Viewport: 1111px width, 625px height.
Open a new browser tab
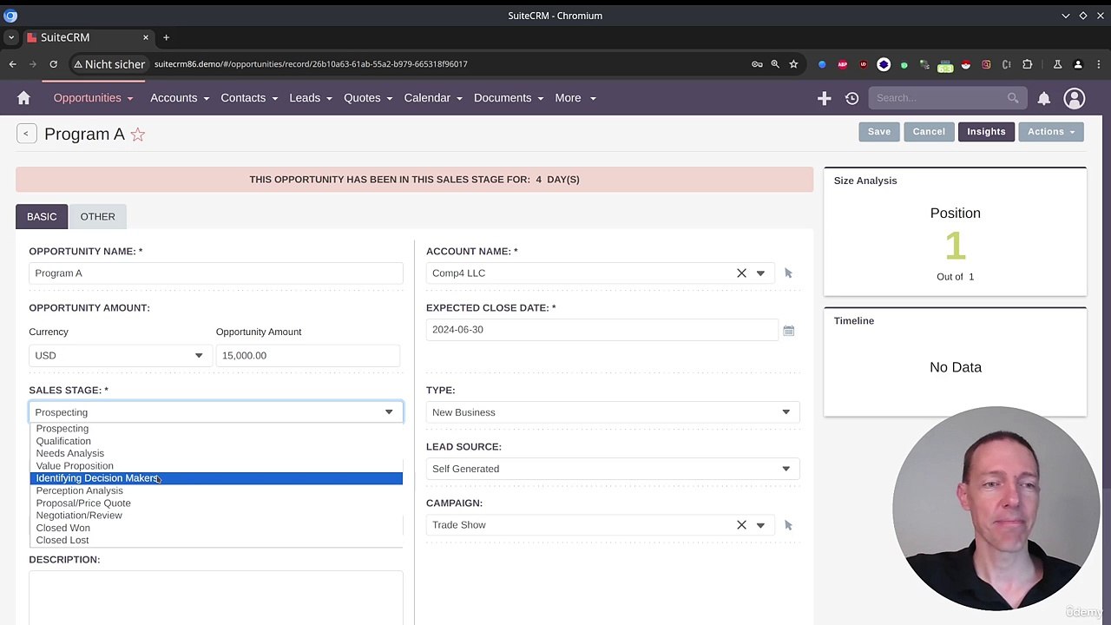click(166, 37)
